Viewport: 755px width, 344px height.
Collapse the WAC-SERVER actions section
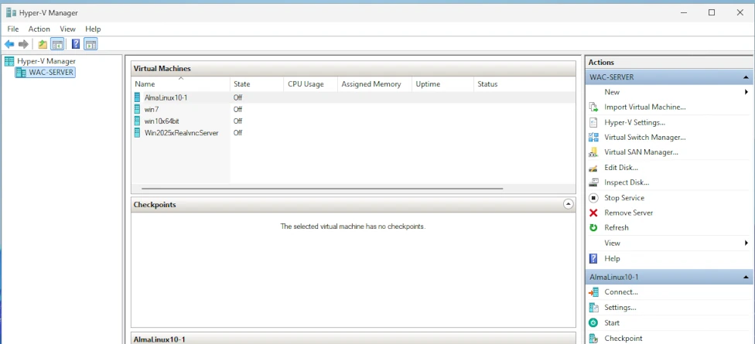[746, 77]
